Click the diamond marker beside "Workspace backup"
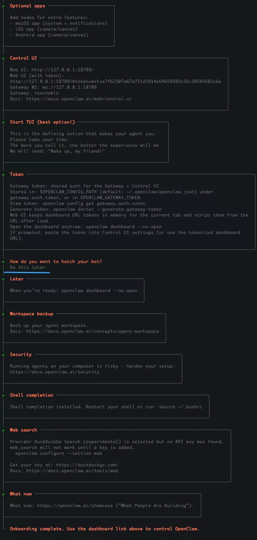Viewport: 257px width, 540px height. click(3, 314)
